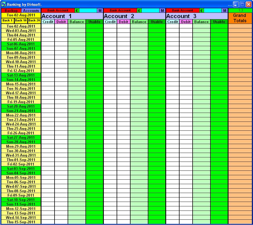
Task: Click the M button for Account 3
Action: 225,11
